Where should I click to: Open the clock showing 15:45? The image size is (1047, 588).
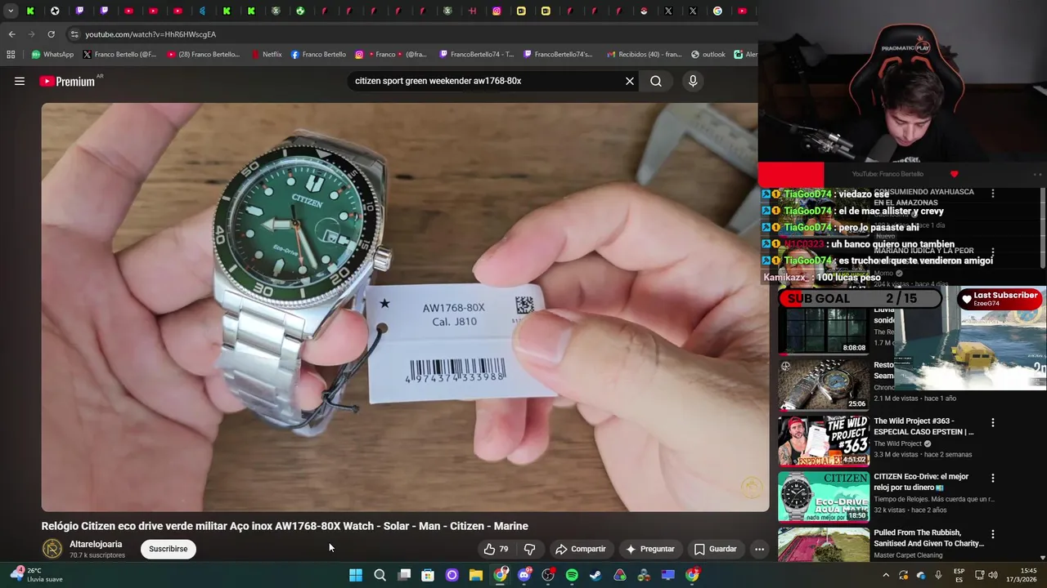coord(1022,576)
